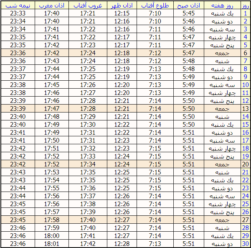Select day number 27 in روز column
The width and height of the screenshot is (251, 248).
tap(246, 220)
